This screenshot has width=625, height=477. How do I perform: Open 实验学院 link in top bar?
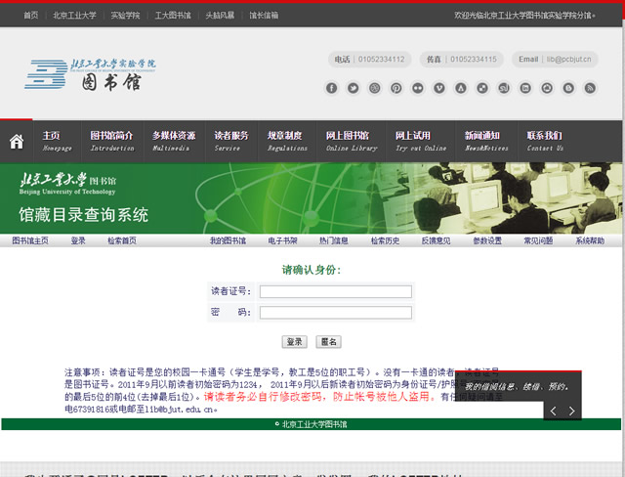tap(125, 16)
